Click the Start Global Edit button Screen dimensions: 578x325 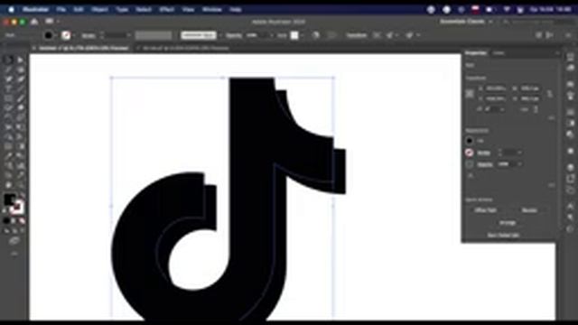(503, 235)
